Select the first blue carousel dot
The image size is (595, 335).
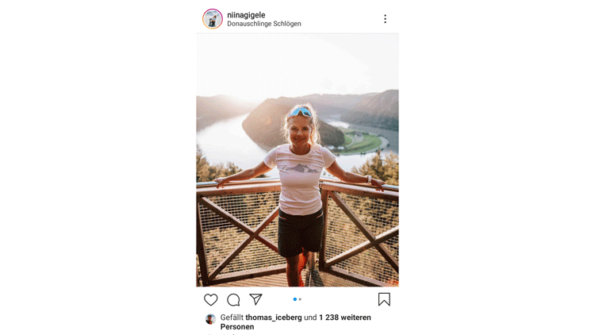point(295,299)
